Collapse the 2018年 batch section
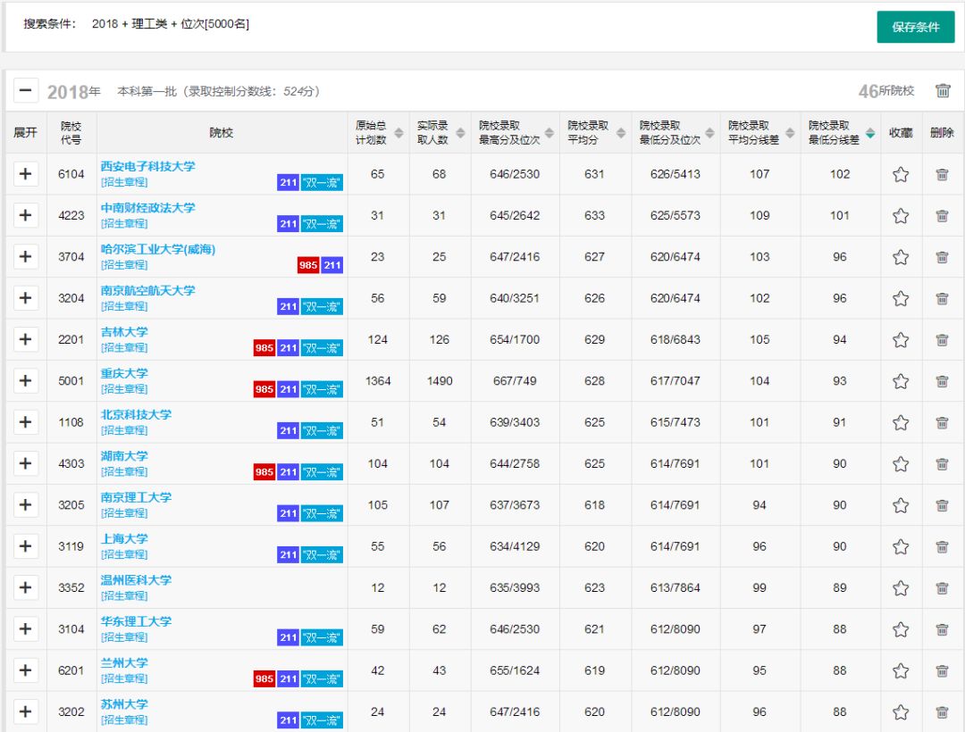This screenshot has width=965, height=732. point(25,91)
